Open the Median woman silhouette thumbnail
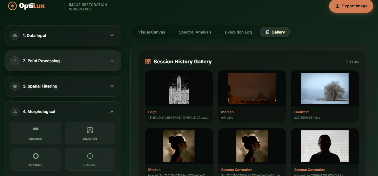378x176 pixels. 179,146
